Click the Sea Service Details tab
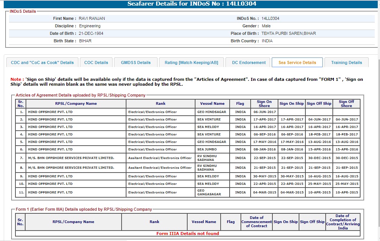The width and height of the screenshot is (380, 241). click(x=297, y=62)
